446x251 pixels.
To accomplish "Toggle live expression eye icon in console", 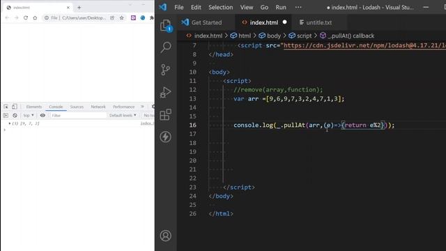I will (43, 115).
